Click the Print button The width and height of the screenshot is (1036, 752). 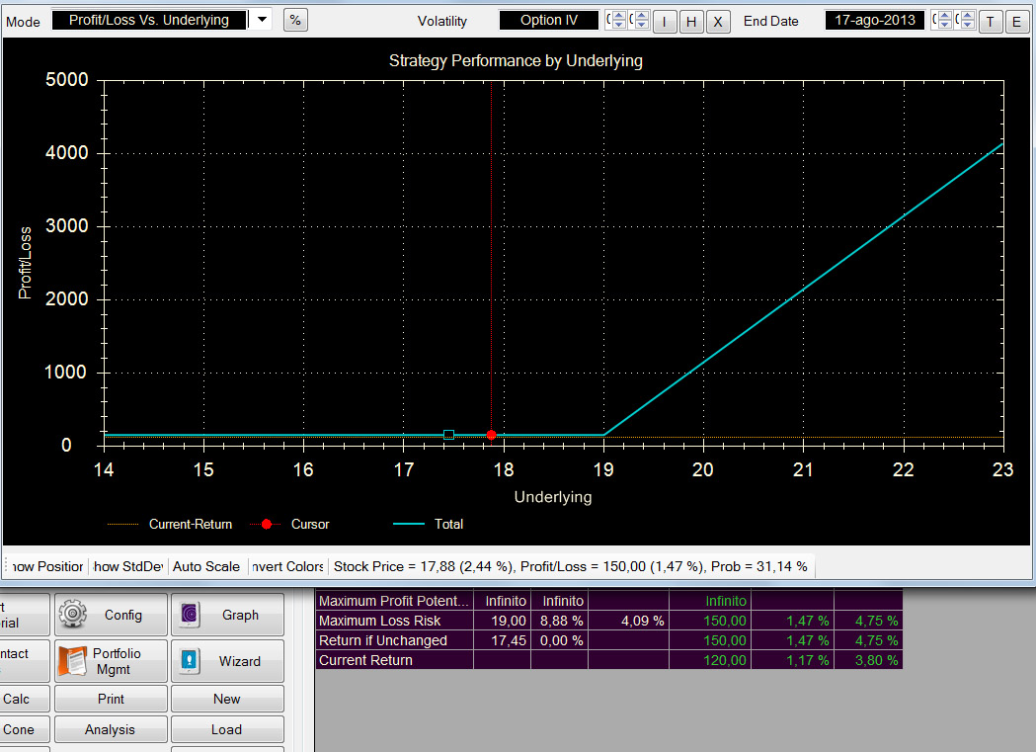pyautogui.click(x=111, y=699)
